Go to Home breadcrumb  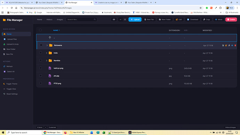pyautogui.click(x=40, y=19)
